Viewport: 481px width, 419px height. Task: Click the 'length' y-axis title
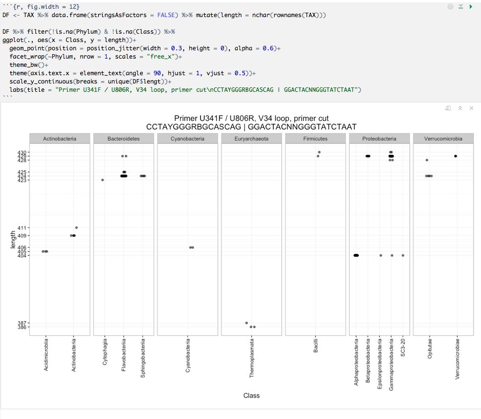13,239
